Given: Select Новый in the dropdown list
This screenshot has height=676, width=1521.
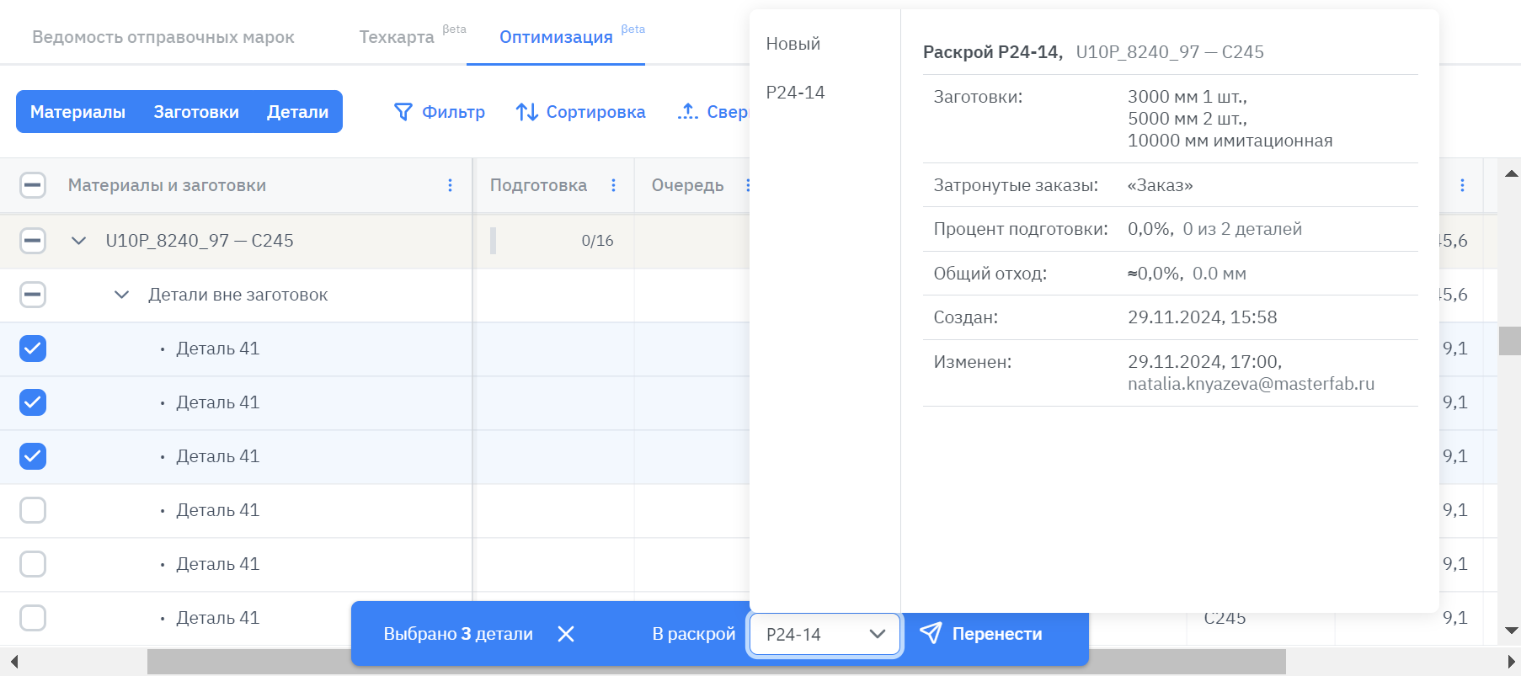Looking at the screenshot, I should click(x=793, y=44).
